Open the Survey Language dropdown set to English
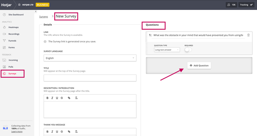 click(x=90, y=58)
